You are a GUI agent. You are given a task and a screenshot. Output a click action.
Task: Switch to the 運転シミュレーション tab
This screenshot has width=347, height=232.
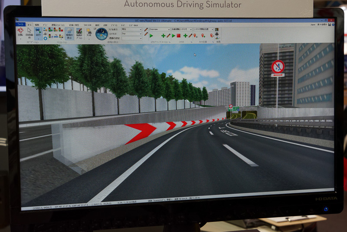coord(58,25)
